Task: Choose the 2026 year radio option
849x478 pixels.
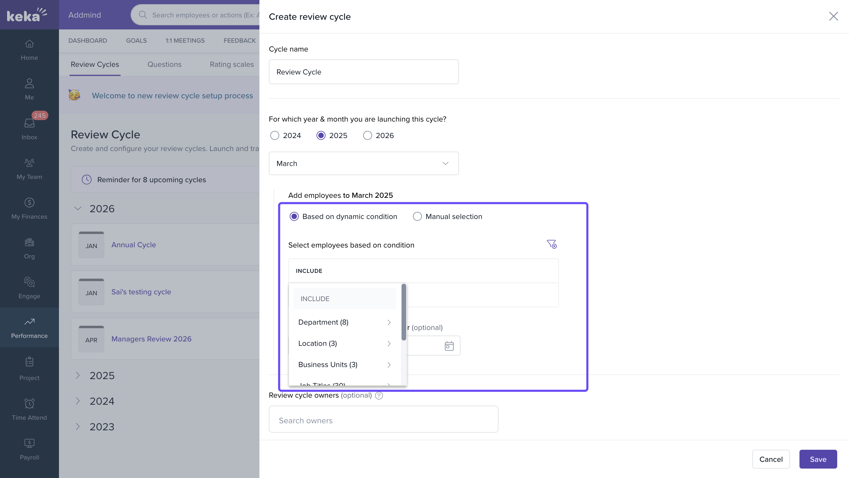Action: [368, 135]
